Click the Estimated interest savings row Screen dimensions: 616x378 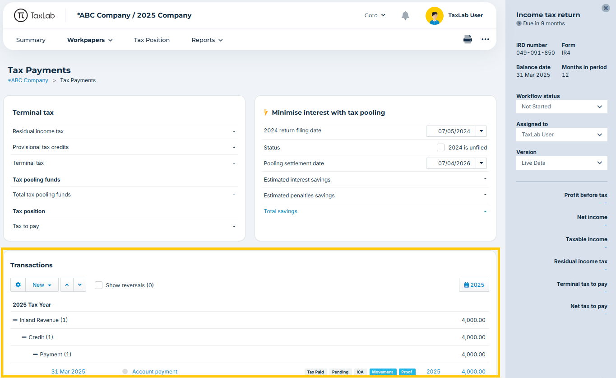(x=375, y=180)
